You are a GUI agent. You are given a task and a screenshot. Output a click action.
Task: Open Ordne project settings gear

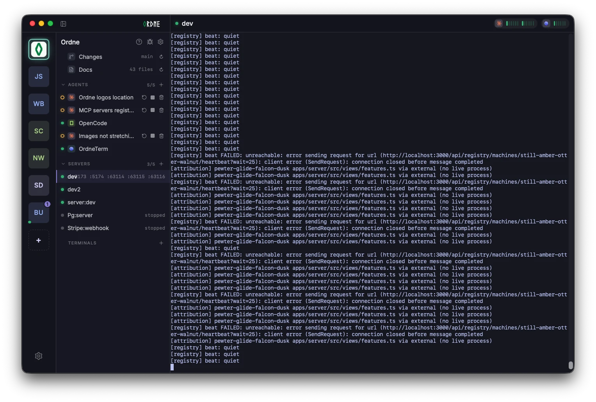pos(160,42)
